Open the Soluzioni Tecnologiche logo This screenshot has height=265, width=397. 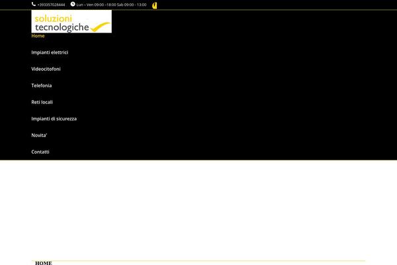[x=71, y=21]
